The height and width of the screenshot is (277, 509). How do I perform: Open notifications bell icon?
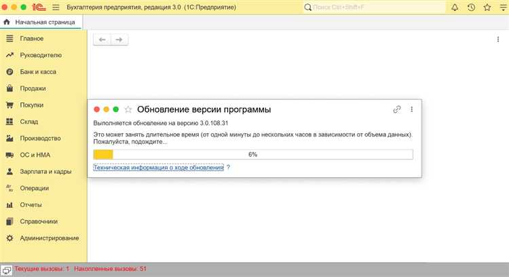point(455,7)
